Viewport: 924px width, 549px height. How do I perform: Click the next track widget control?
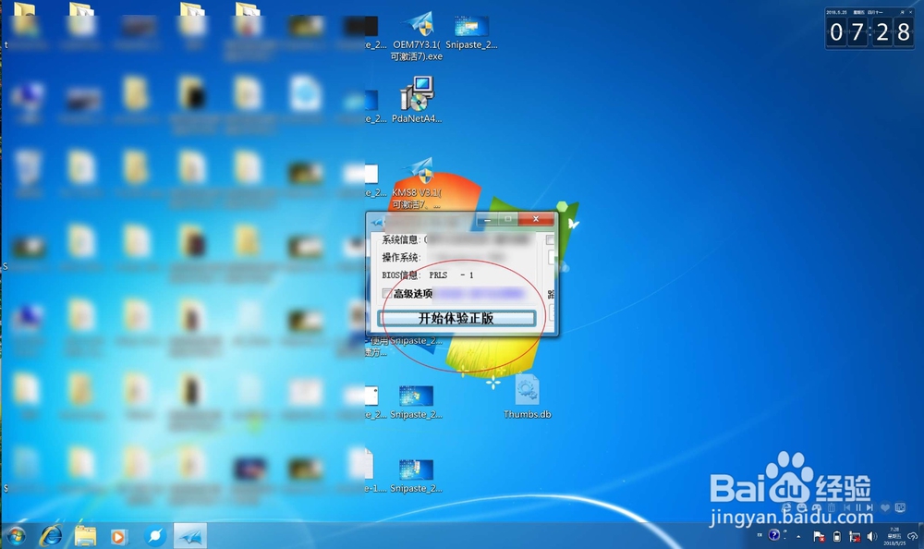coord(869,507)
